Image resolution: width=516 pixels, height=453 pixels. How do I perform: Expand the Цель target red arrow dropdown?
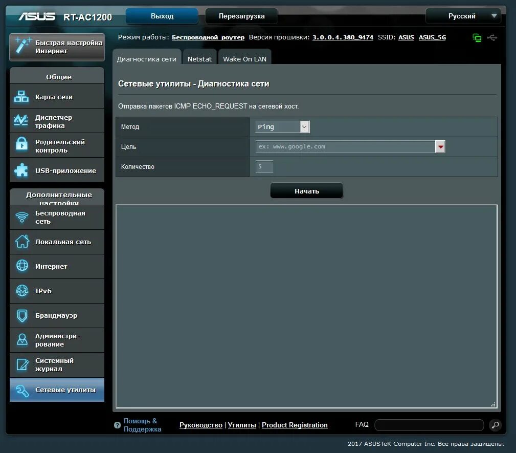440,146
